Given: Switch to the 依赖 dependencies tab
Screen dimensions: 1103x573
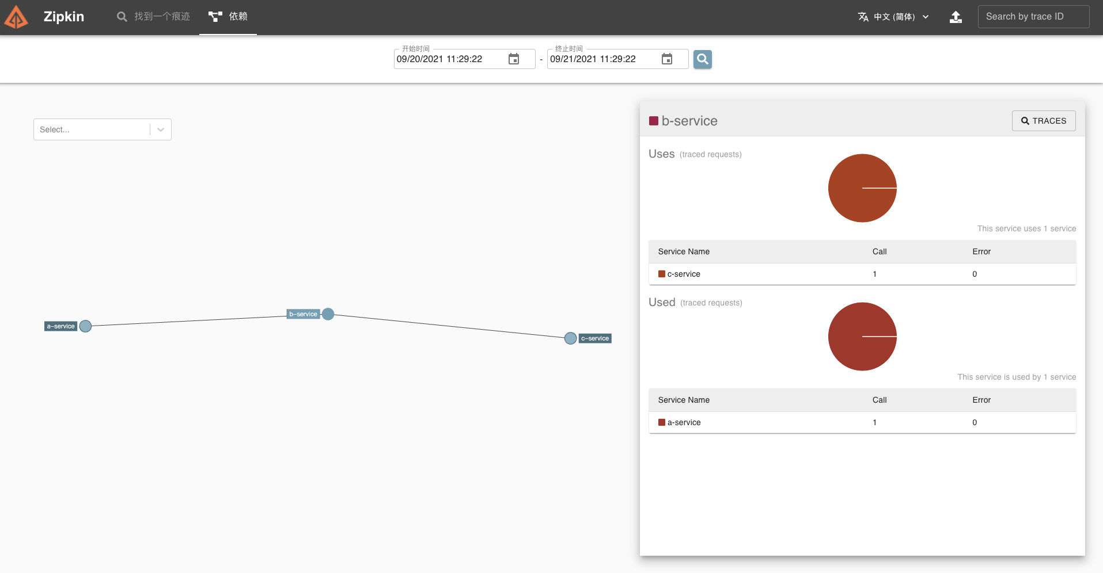Looking at the screenshot, I should (x=228, y=17).
